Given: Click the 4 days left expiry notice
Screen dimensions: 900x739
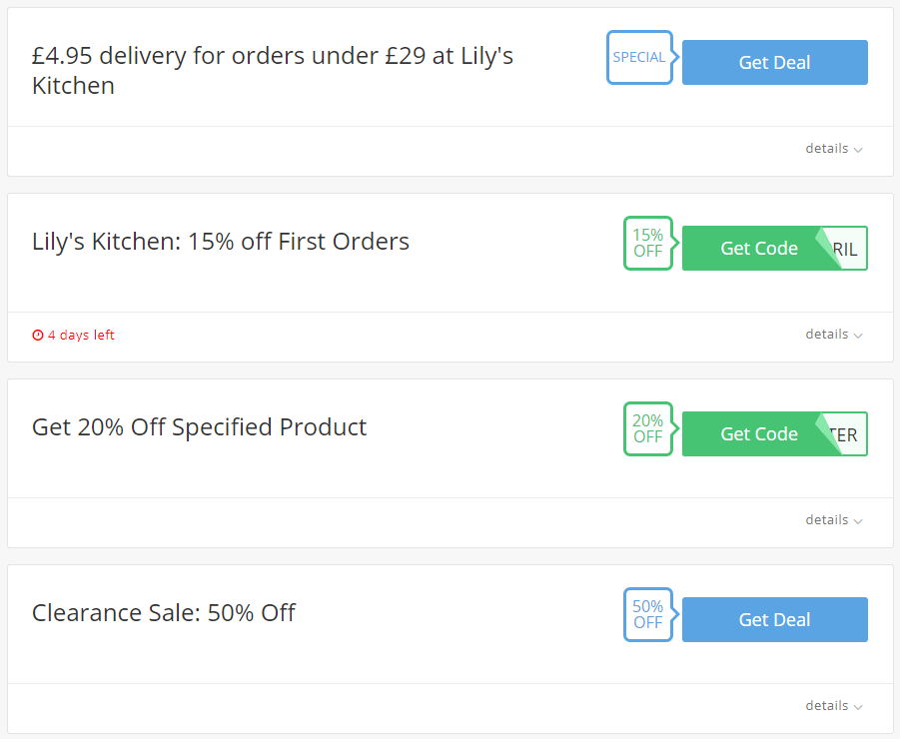Looking at the screenshot, I should (74, 336).
